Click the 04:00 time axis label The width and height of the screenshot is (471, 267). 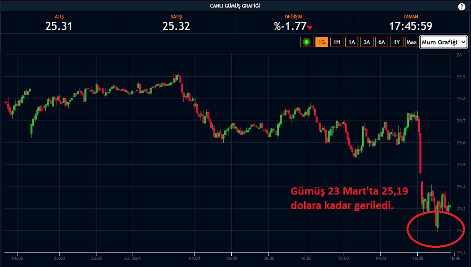pos(195,259)
